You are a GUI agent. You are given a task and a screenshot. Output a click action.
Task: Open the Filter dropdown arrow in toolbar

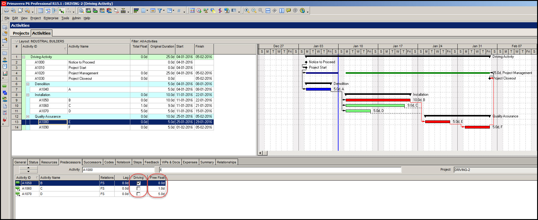164,11
